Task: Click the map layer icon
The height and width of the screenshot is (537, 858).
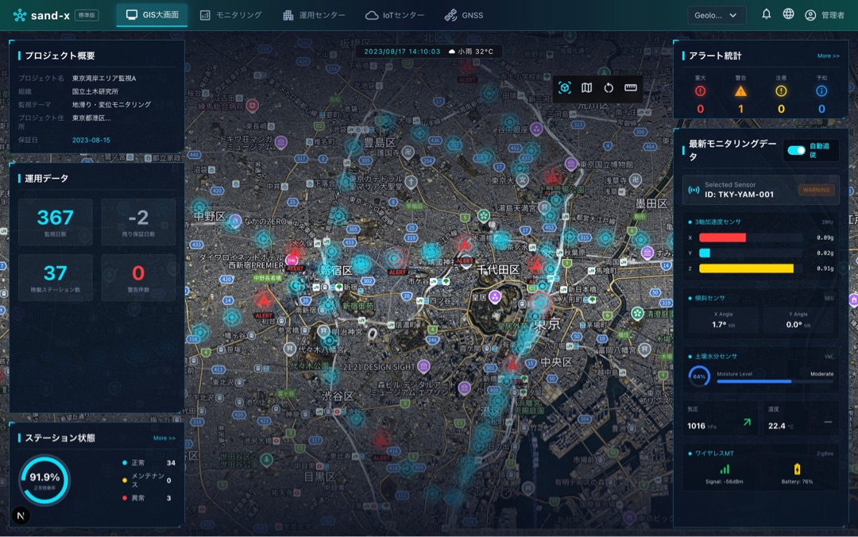Action: 586,87
